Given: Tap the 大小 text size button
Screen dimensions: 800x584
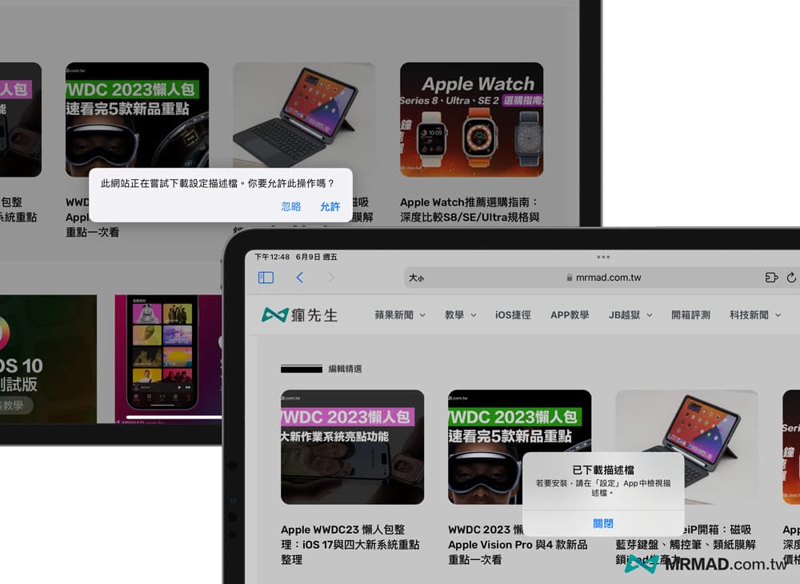Looking at the screenshot, I should (x=417, y=278).
